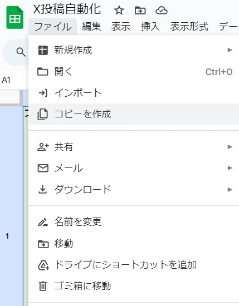239x306 pixels.
Task: Click the green Google Sheets home icon
Action: pos(15,17)
